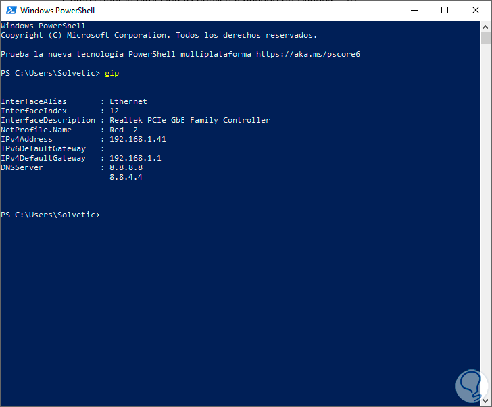492x407 pixels.
Task: Close the Windows PowerShell window
Action: tap(475, 11)
